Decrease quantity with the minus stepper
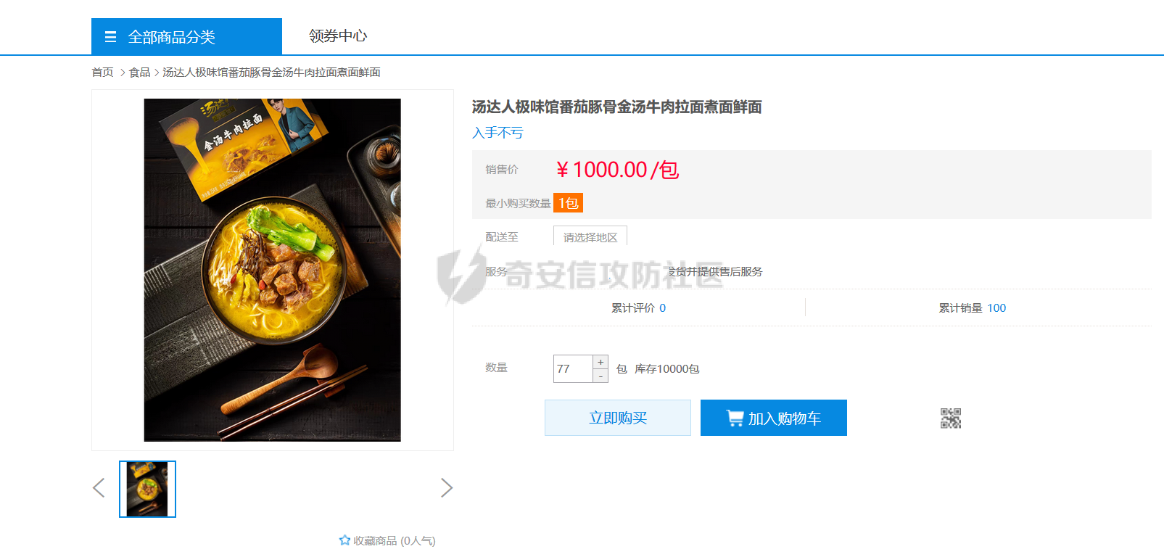Image resolution: width=1164 pixels, height=549 pixels. click(600, 376)
